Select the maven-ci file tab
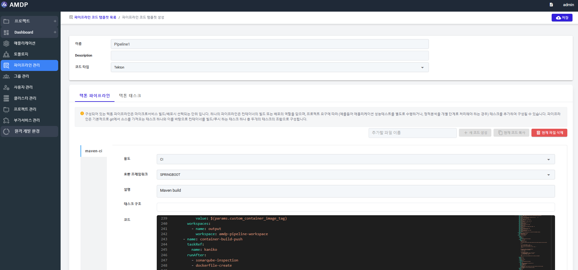Screen dimensions: 578x270 94,151
